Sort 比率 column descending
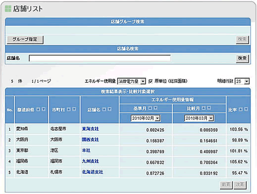 pyautogui.click(x=246, y=109)
